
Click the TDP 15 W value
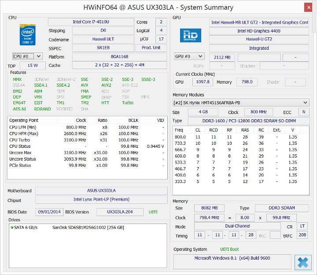pos(33,66)
